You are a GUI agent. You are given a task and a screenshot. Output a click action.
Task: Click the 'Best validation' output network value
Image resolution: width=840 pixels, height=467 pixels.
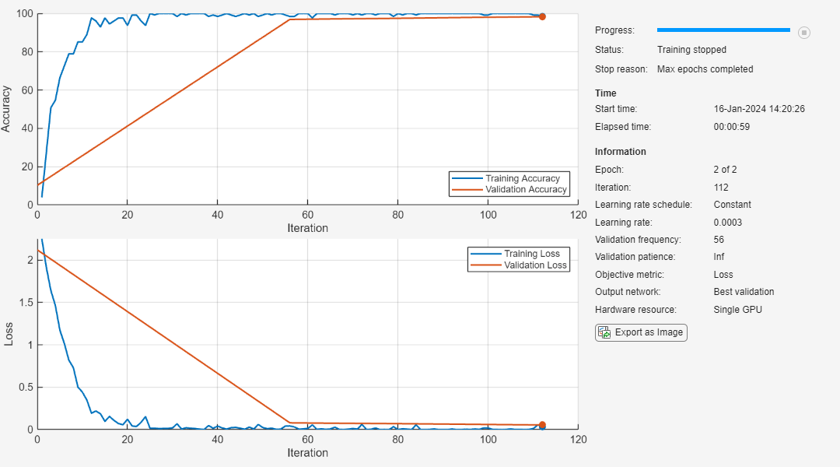click(744, 292)
